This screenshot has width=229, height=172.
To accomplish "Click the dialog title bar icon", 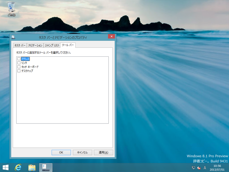I will click(x=13, y=37).
